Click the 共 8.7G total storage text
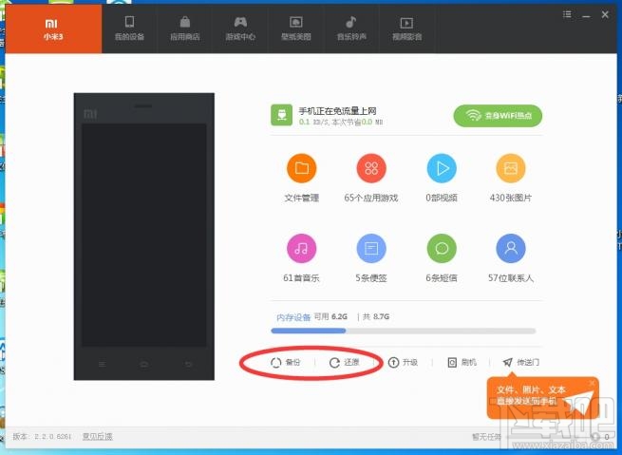The width and height of the screenshot is (622, 455). pyautogui.click(x=376, y=316)
